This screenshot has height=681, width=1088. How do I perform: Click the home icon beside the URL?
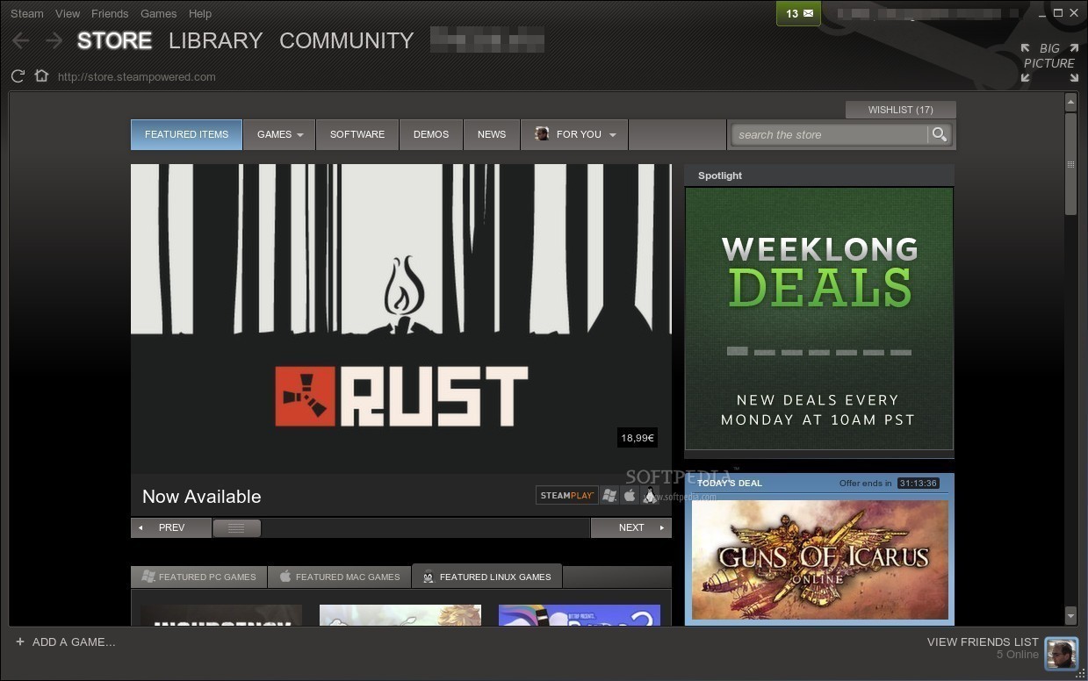pos(41,75)
